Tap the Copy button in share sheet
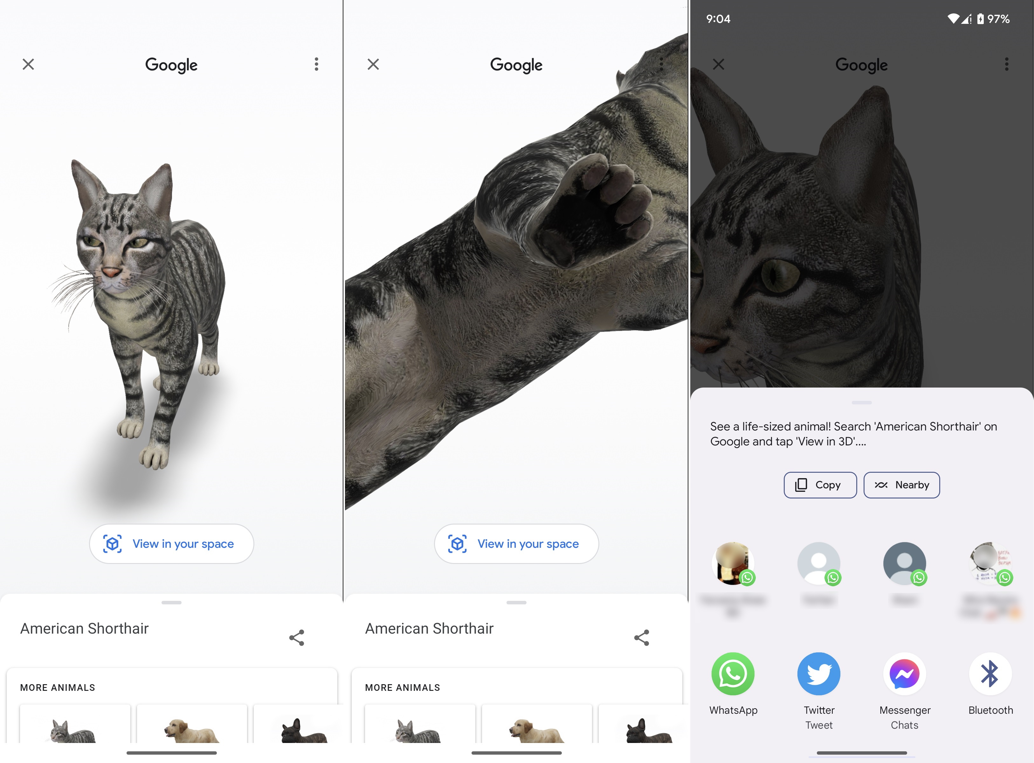 click(x=819, y=485)
